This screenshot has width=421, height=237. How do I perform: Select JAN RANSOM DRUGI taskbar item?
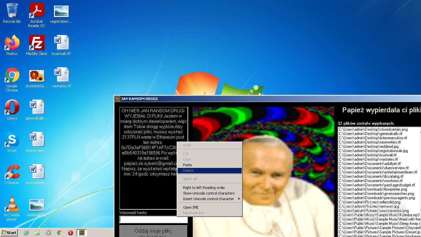[82, 233]
